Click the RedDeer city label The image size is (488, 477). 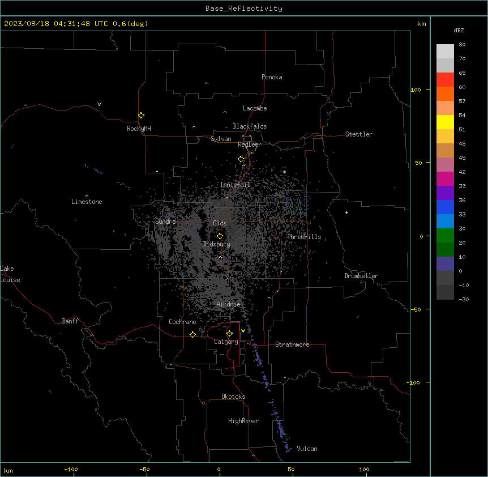click(x=249, y=144)
